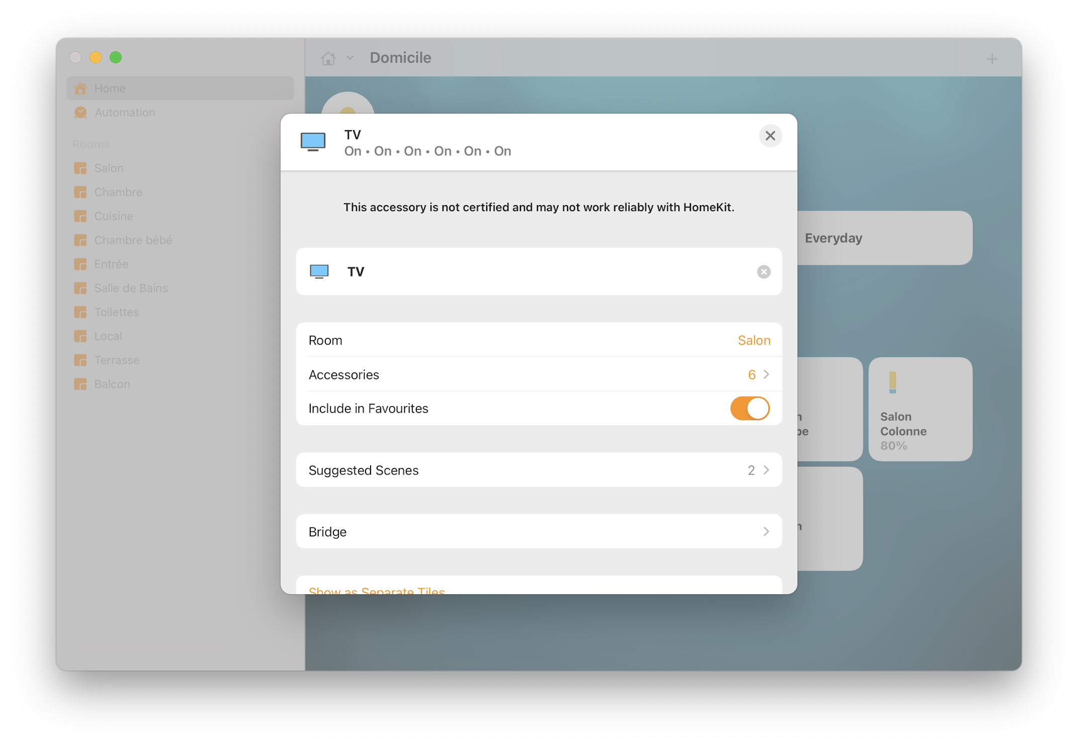Click Show as Separate Tiles link
Image resolution: width=1078 pixels, height=745 pixels.
pyautogui.click(x=377, y=589)
